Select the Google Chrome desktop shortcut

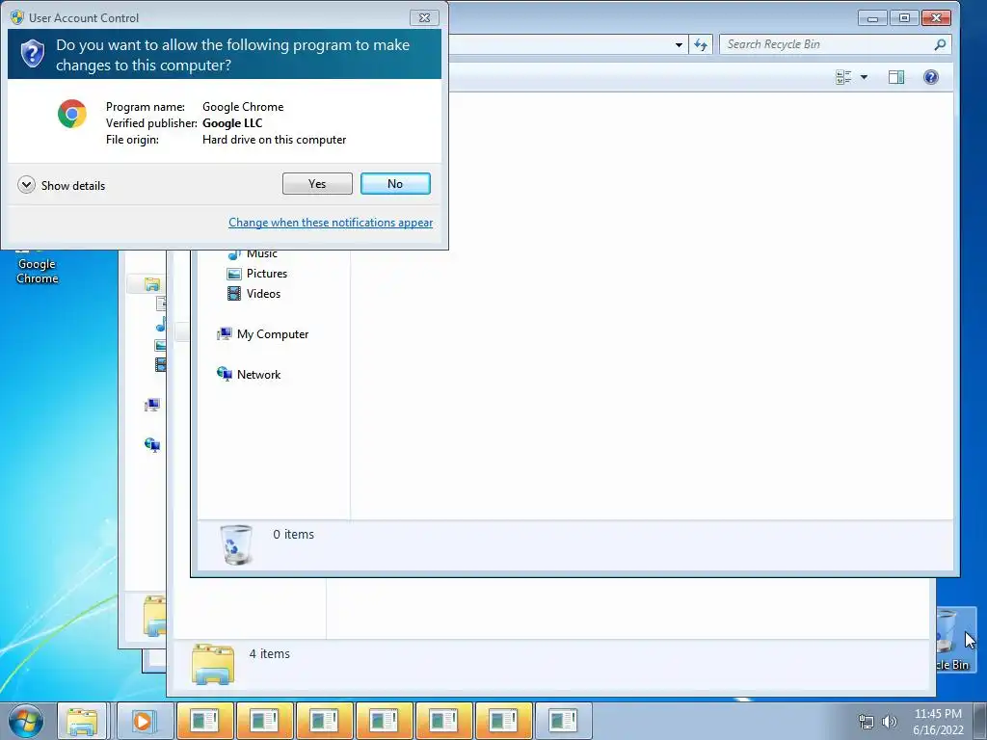pyautogui.click(x=37, y=270)
